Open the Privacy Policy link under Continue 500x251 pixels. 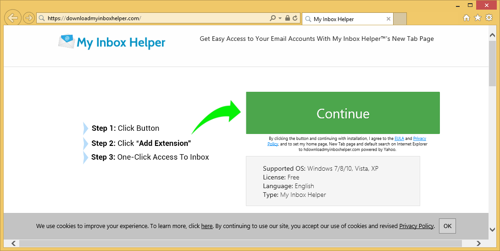click(420, 139)
